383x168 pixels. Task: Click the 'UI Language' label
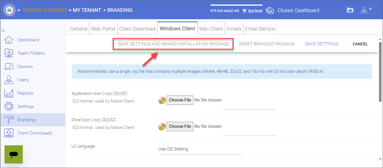click(x=83, y=146)
